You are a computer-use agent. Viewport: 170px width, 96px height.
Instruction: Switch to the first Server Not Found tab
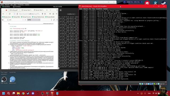pos(27,10)
